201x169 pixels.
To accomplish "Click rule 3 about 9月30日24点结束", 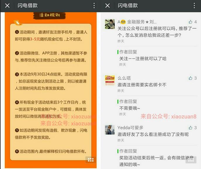I will pos(51,81).
